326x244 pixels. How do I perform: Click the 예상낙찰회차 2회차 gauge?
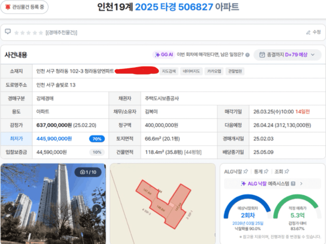247,212
